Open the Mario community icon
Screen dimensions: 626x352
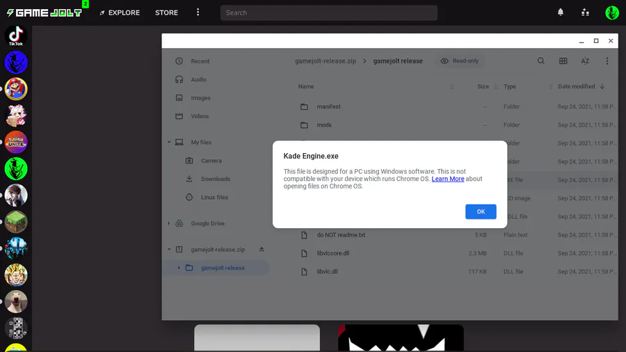click(16, 89)
